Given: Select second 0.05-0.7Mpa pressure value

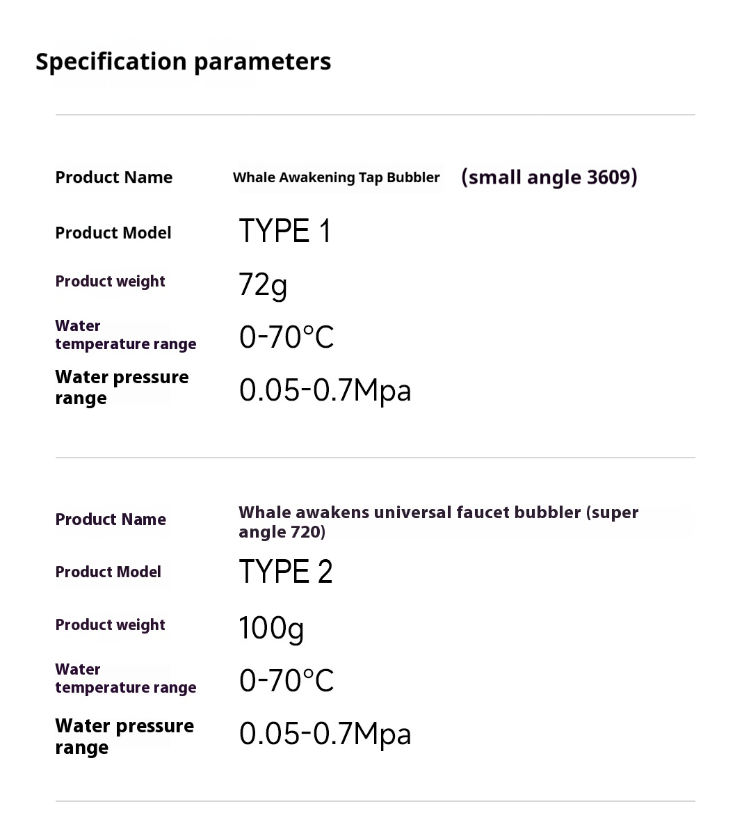Looking at the screenshot, I should point(325,734).
